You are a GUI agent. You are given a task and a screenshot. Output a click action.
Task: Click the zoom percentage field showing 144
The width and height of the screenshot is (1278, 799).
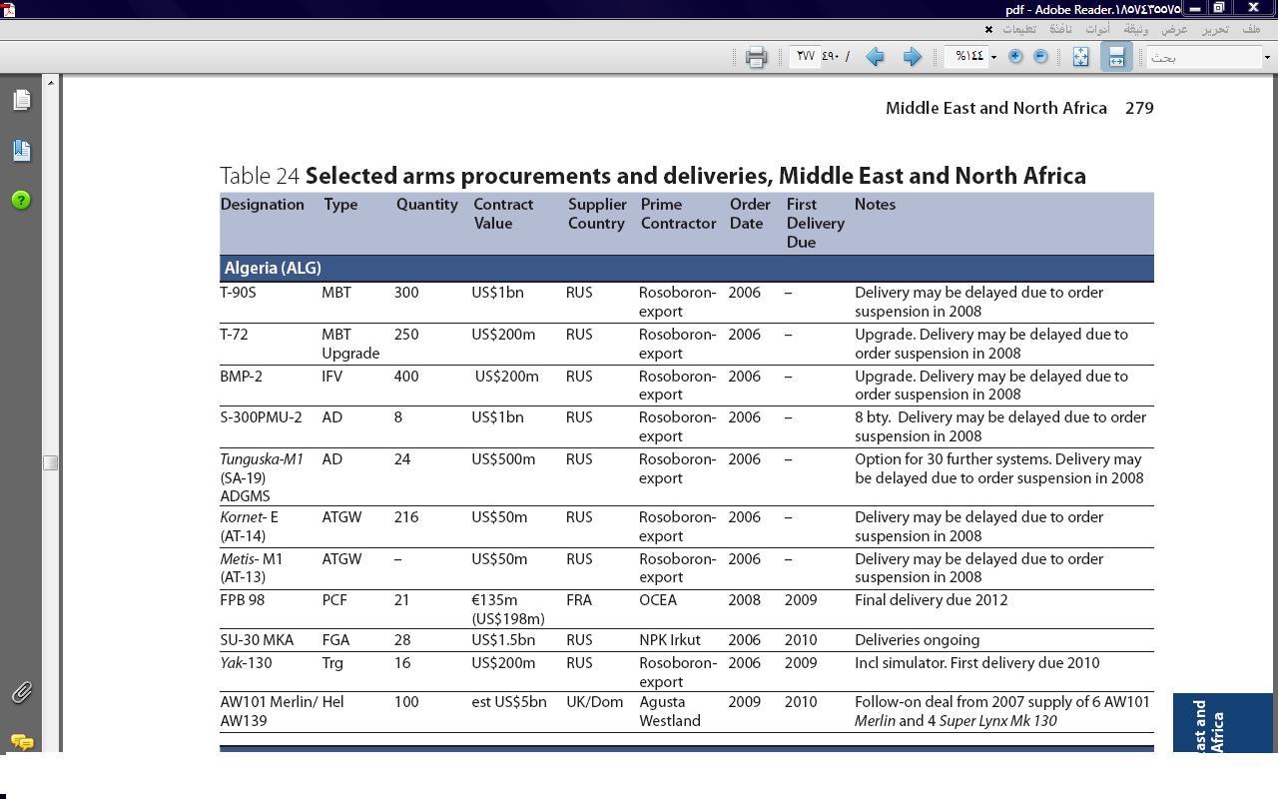click(966, 57)
